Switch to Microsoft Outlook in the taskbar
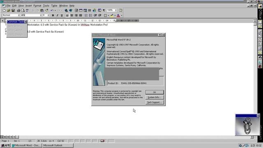The height and width of the screenshot is (148, 263). point(58,146)
